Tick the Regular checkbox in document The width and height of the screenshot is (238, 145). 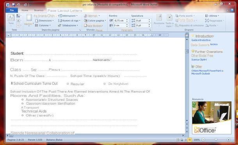tap(68, 84)
